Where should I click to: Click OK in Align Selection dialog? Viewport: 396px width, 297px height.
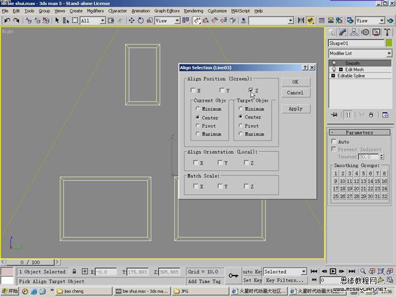pyautogui.click(x=295, y=82)
